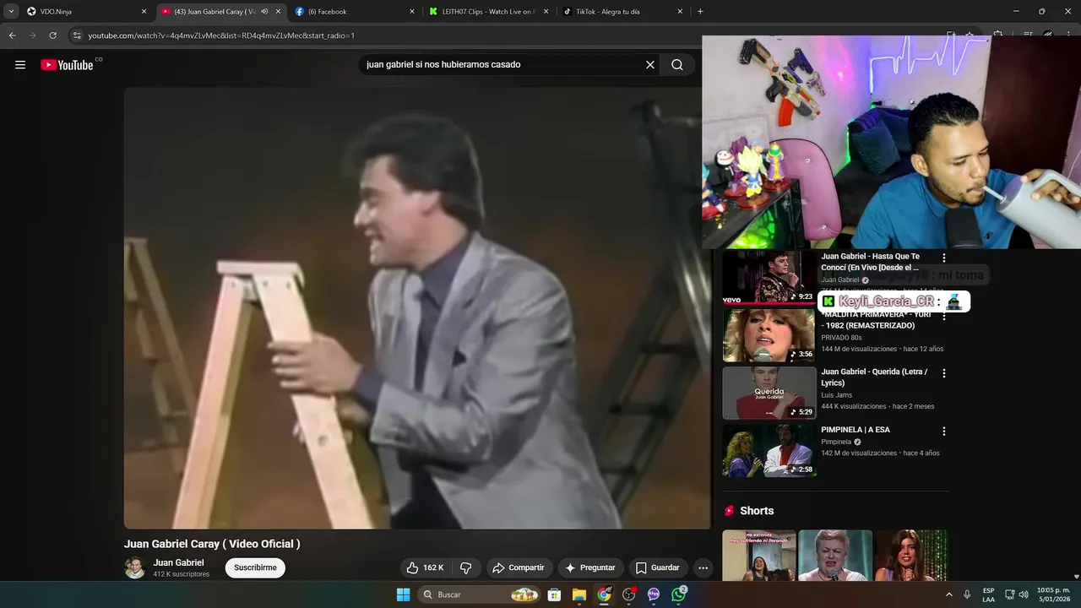Open Hasta Que Te Conocí video thumbnail
Viewport: 1081px width, 608px height.
coord(769,277)
